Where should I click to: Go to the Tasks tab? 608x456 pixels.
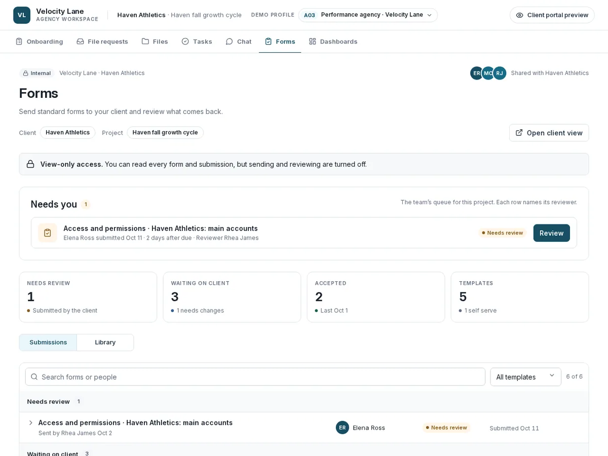click(x=197, y=42)
